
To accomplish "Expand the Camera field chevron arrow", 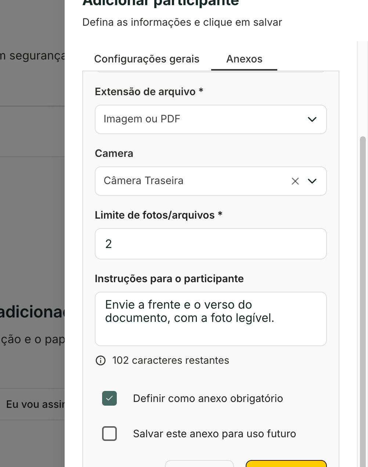I will pos(312,181).
